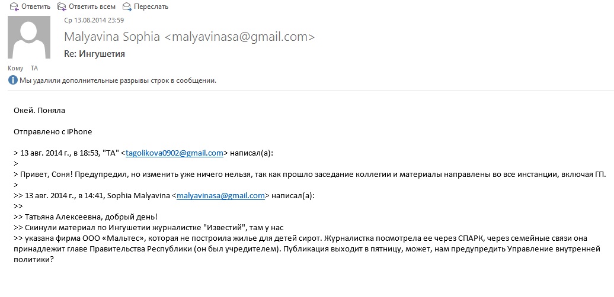Click the Ответить (Reply) envelope icon
This screenshot has height=297, width=614.
[x=12, y=7]
